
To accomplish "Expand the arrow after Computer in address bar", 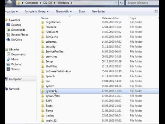I will [41, 3].
